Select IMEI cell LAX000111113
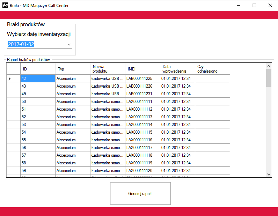Image resolution: width=278 pixels, height=216 pixels. pyautogui.click(x=143, y=117)
